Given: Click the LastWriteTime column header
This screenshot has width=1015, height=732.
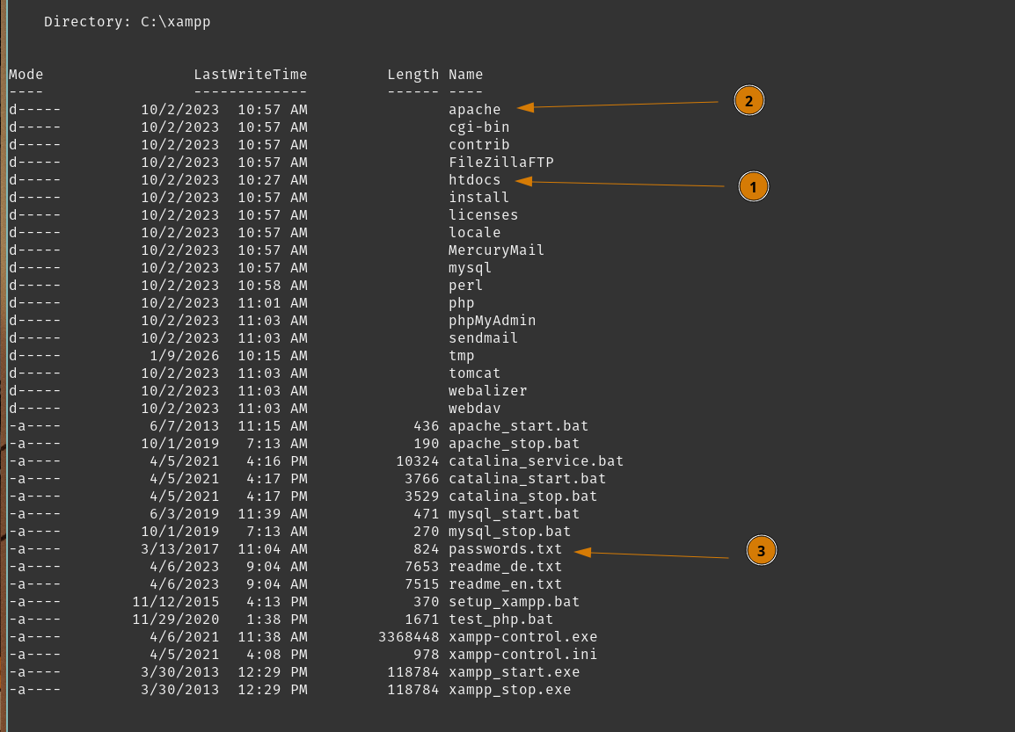Looking at the screenshot, I should pyautogui.click(x=250, y=75).
